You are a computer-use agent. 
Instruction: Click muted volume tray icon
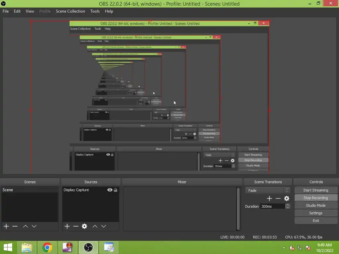[x=292, y=248]
